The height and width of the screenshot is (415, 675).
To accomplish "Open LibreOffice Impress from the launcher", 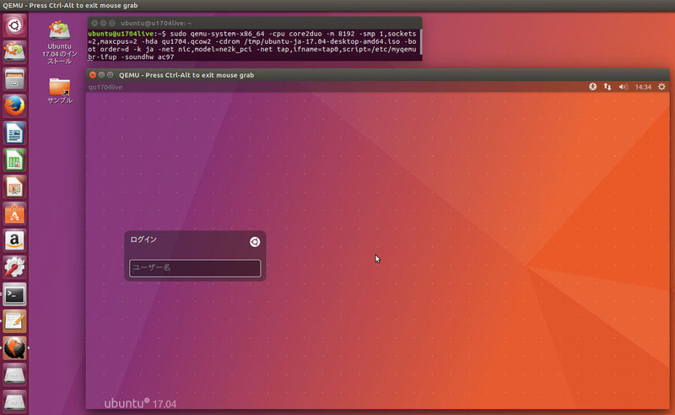I will coord(14,187).
